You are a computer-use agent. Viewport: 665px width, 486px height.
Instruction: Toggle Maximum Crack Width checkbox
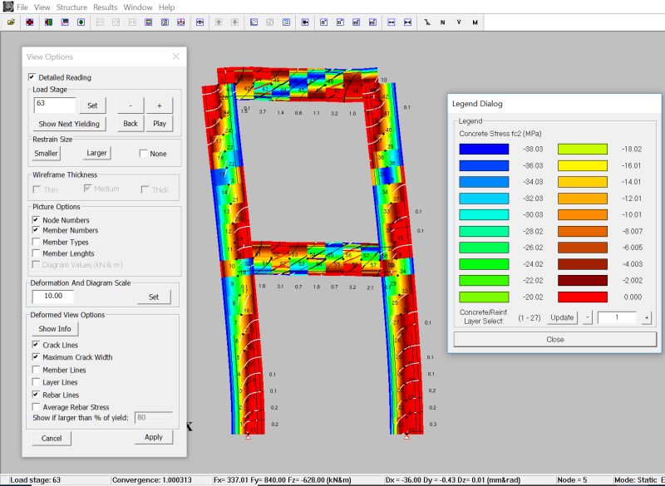pyautogui.click(x=36, y=356)
